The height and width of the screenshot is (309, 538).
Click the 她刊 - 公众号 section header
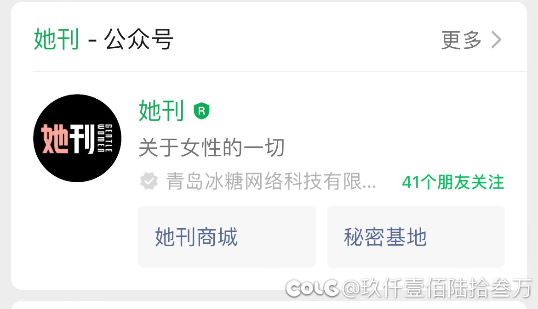pos(103,39)
